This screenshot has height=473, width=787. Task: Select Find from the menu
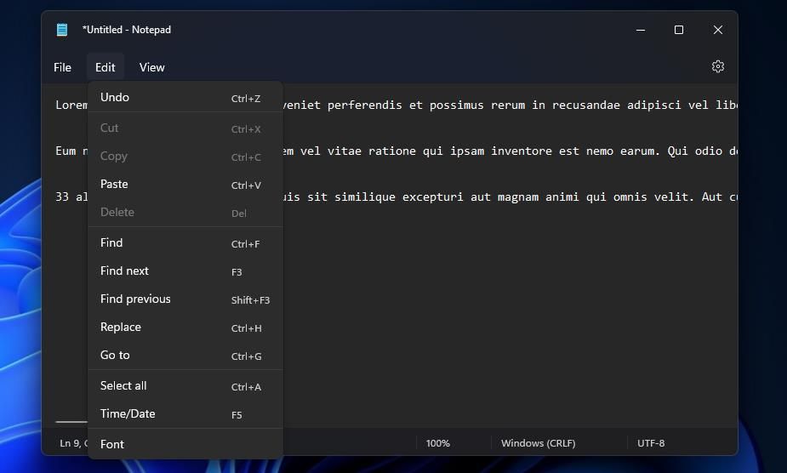(185, 243)
